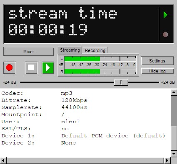Click the '44100Hz' samplerate value

point(74,107)
